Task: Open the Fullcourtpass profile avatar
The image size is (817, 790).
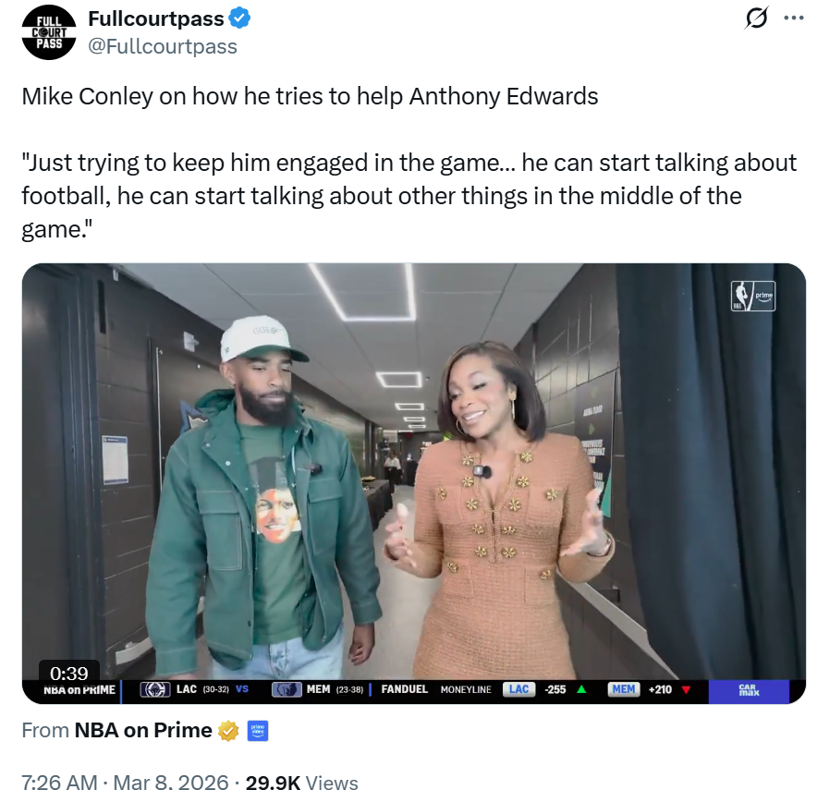Action: (49, 32)
